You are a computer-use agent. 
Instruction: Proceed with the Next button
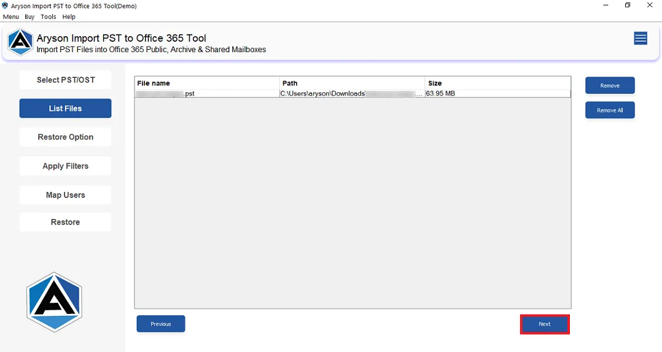[545, 324]
